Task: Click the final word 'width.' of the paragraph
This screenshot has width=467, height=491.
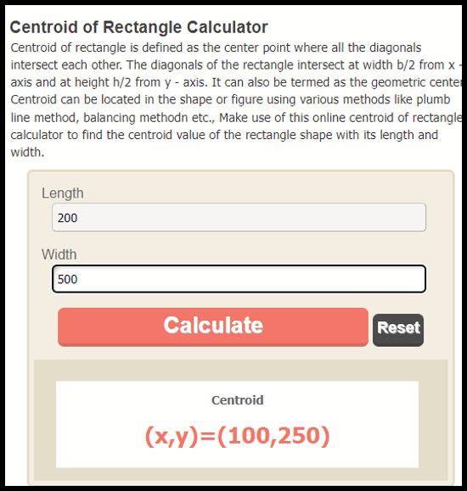Action: (x=28, y=152)
